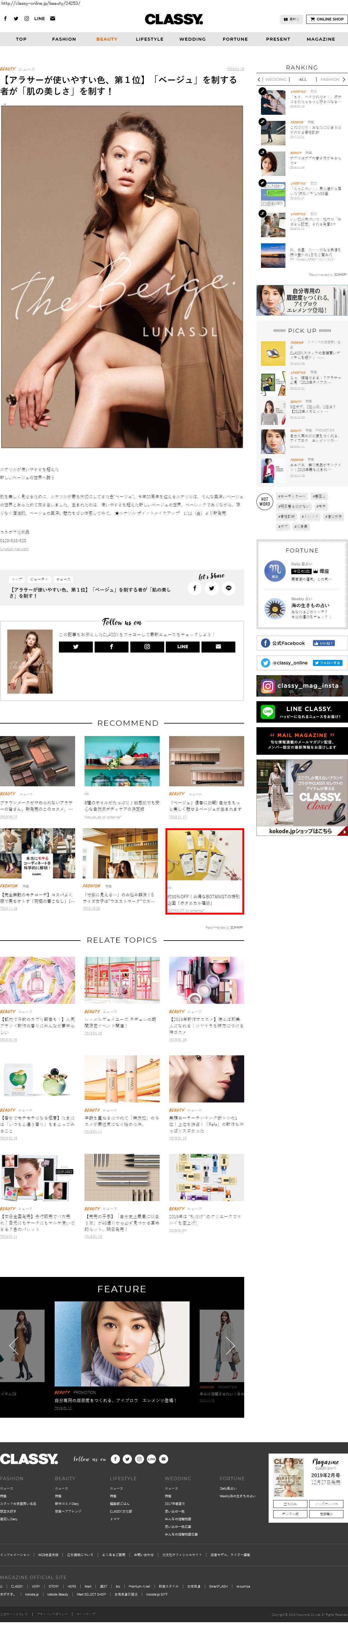Open the eyebrow promotion banner in sidebar
The height and width of the screenshot is (1628, 348).
(x=302, y=300)
